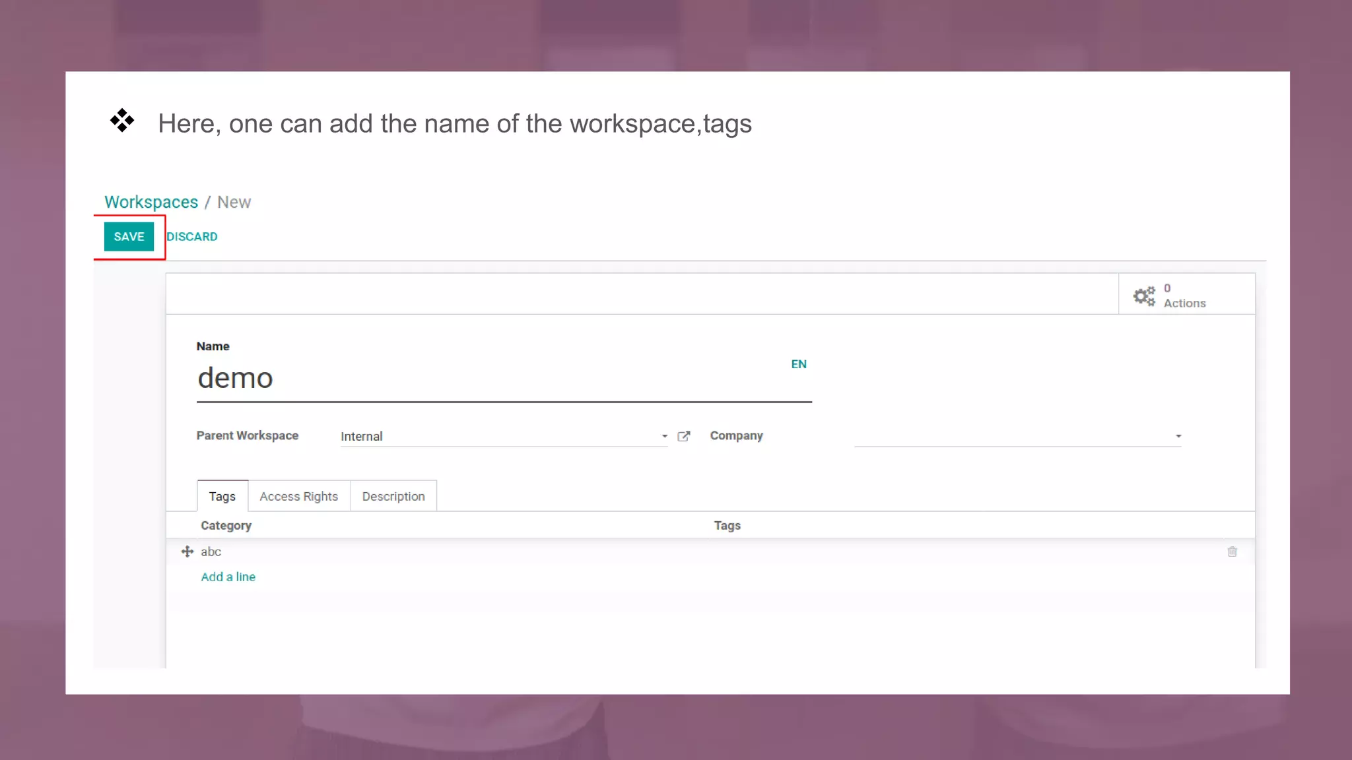Viewport: 1352px width, 760px height.
Task: Go back via Workspaces breadcrumb link
Action: (151, 202)
